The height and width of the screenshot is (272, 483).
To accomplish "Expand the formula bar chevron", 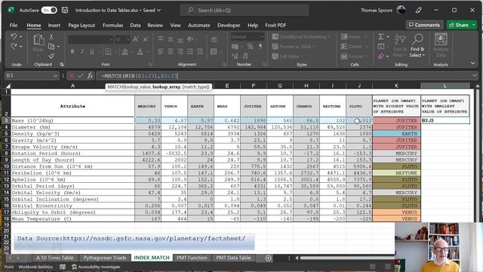I will pos(475,76).
